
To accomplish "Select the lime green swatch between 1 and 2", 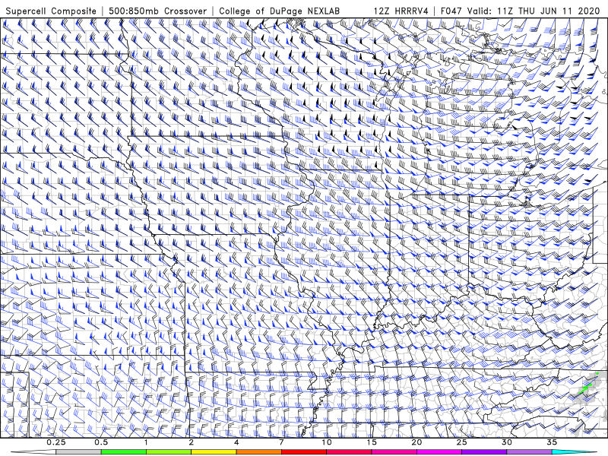I will coord(168,452).
